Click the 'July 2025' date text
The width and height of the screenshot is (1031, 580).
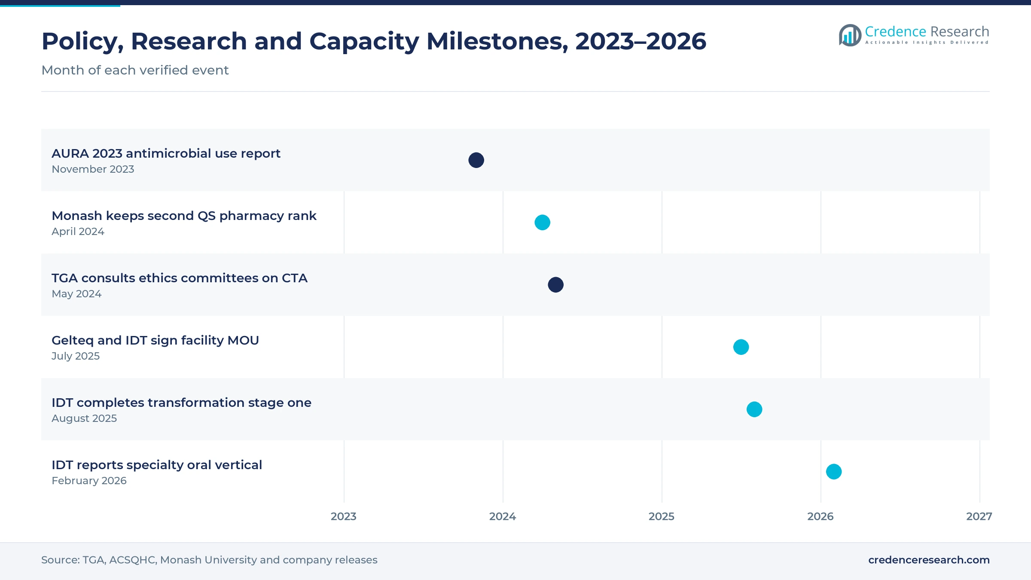click(76, 356)
